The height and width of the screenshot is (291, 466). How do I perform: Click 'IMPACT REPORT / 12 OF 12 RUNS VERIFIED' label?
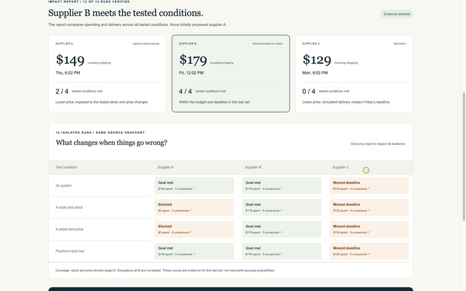89,2
